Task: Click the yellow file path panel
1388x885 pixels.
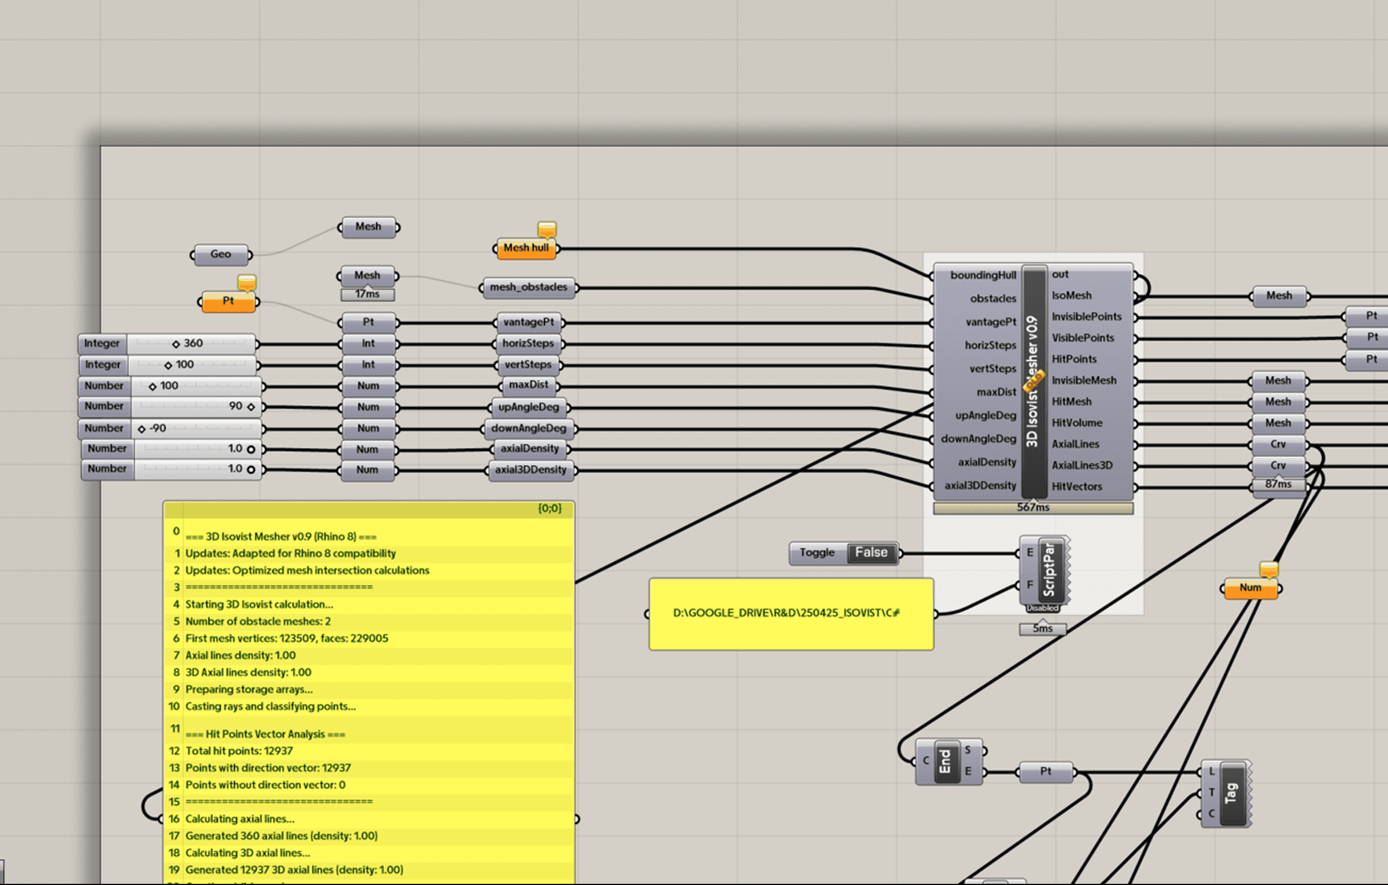Action: (x=791, y=614)
